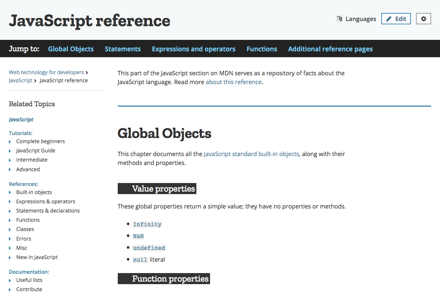Click the Tutorials: heading

tap(20, 133)
